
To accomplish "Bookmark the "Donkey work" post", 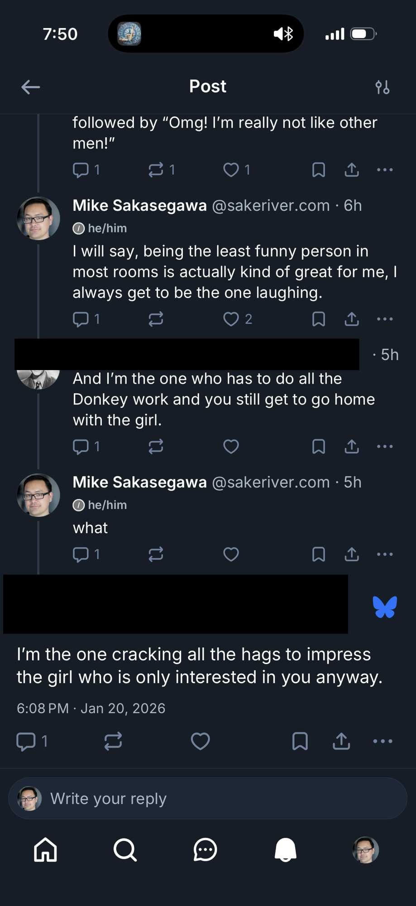I will point(319,447).
